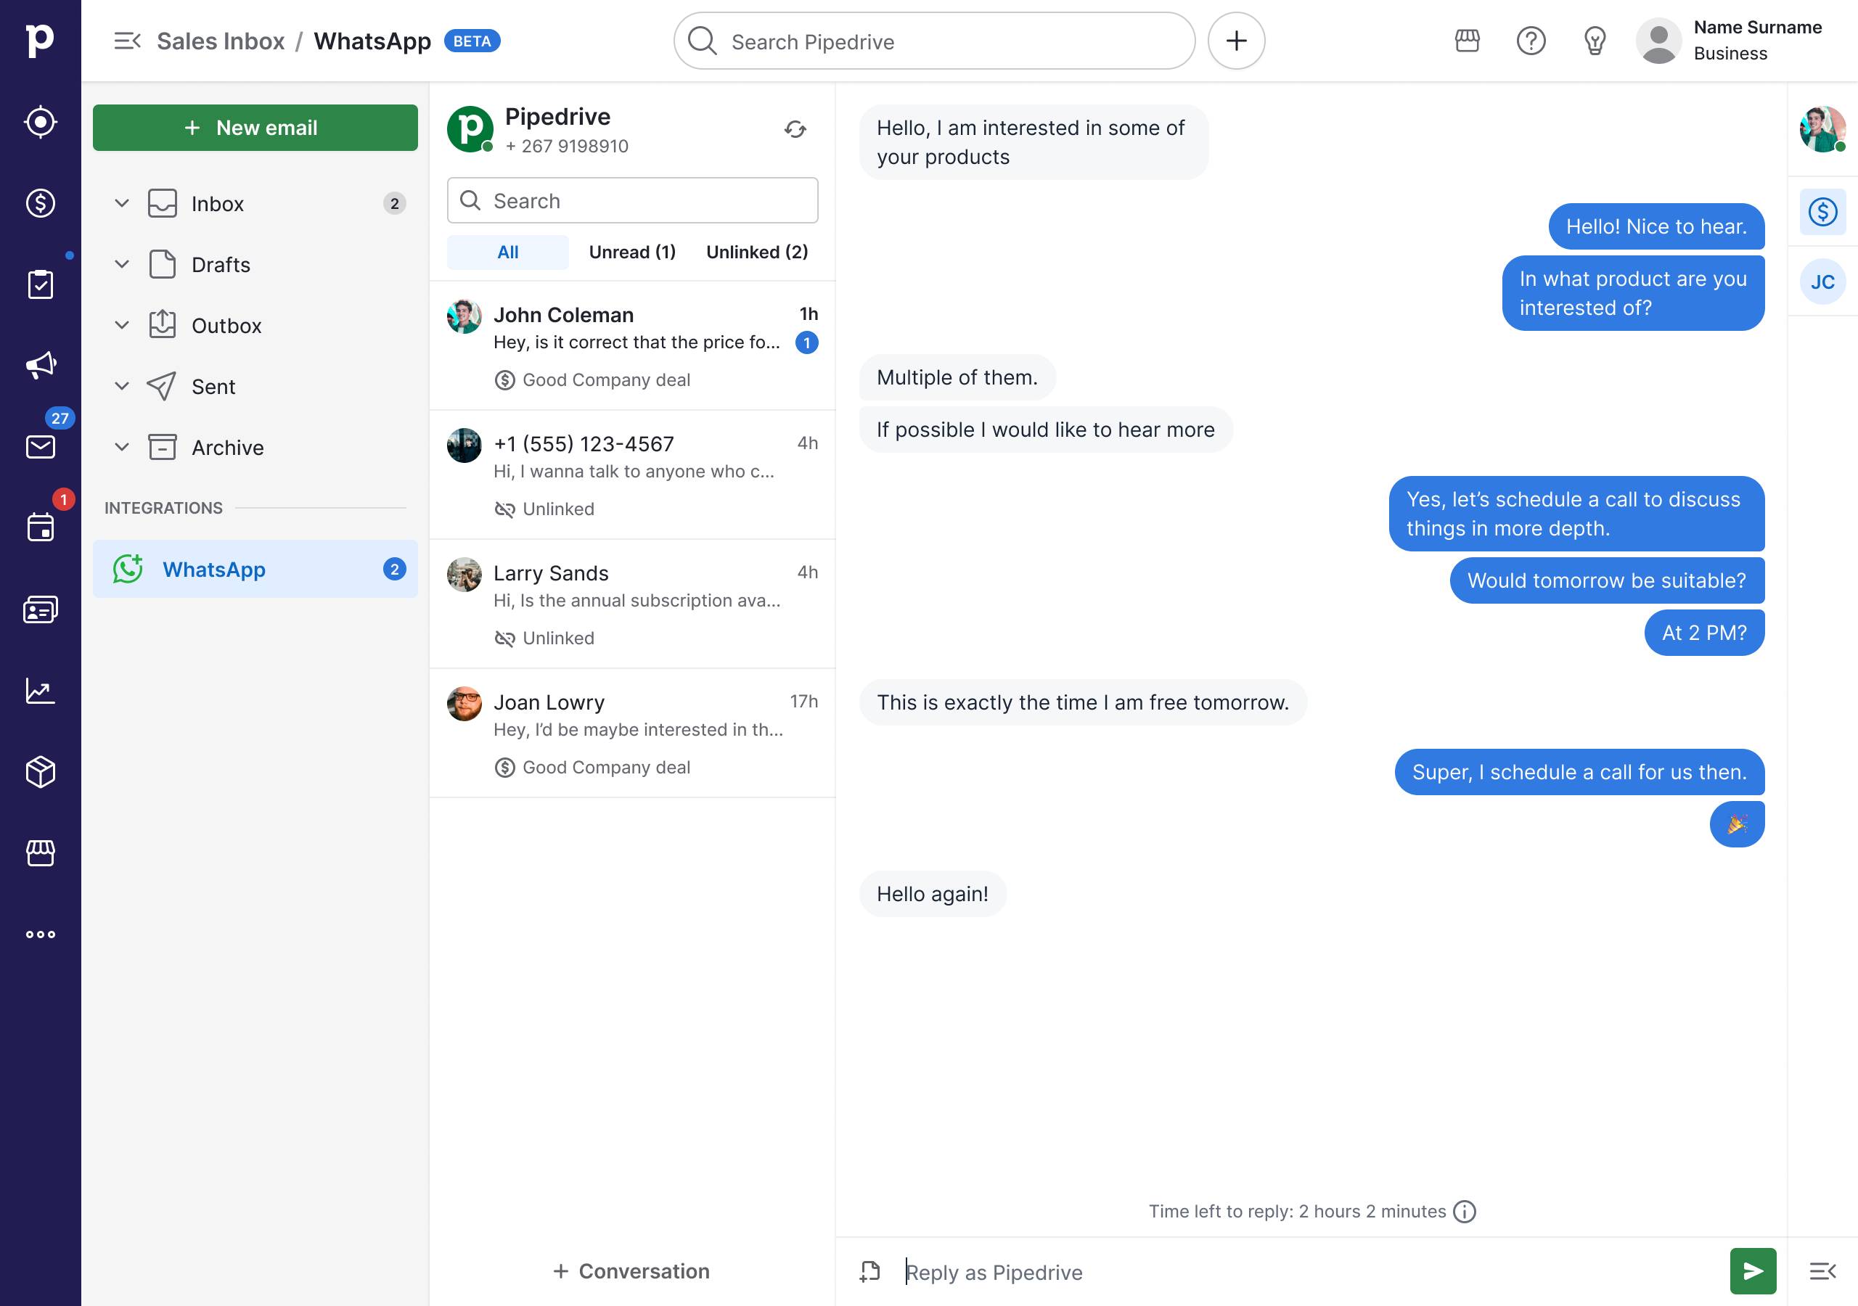Expand the Inbox folder chevron
The height and width of the screenshot is (1306, 1858).
(x=122, y=203)
